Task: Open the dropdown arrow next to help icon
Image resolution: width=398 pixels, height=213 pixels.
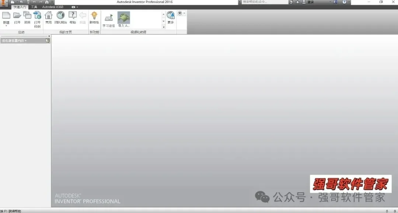Action: click(349, 2)
